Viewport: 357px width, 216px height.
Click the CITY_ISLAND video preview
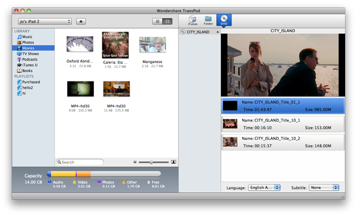pyautogui.click(x=283, y=65)
